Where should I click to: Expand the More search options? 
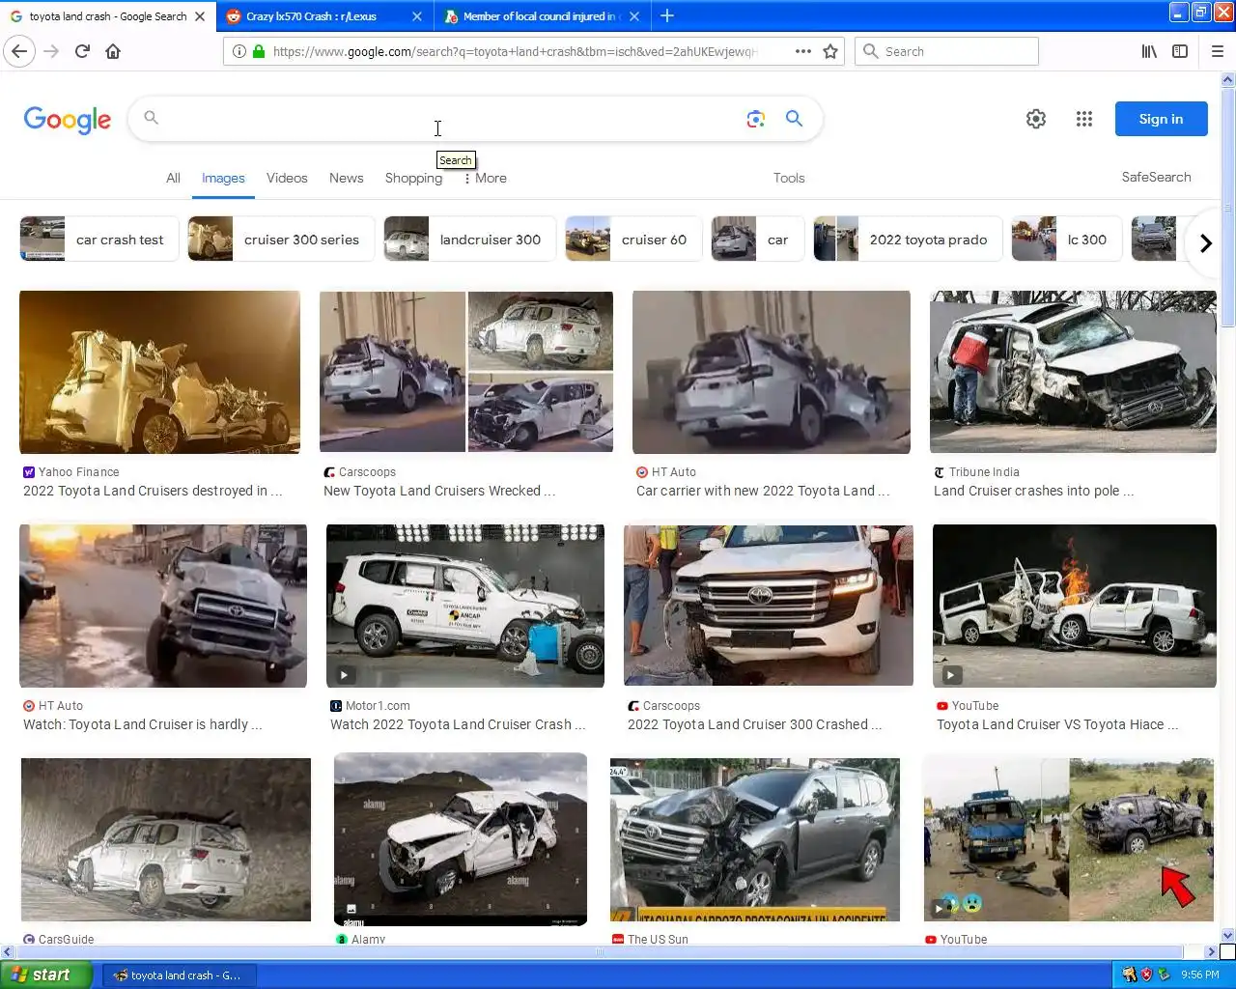coord(485,178)
